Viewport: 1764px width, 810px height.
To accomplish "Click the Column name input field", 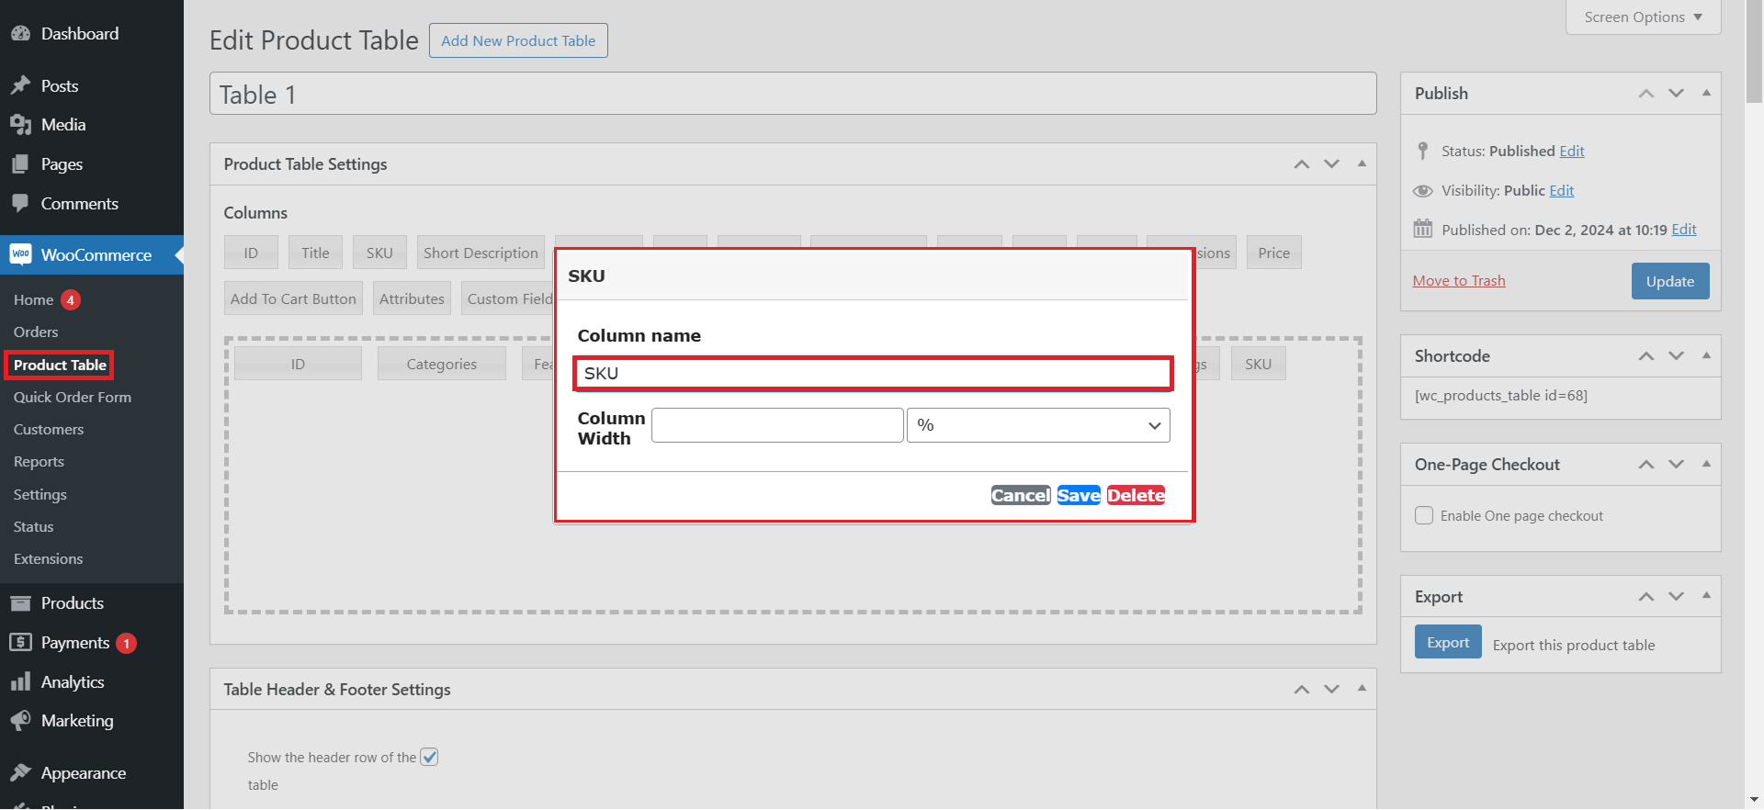I will tap(873, 374).
